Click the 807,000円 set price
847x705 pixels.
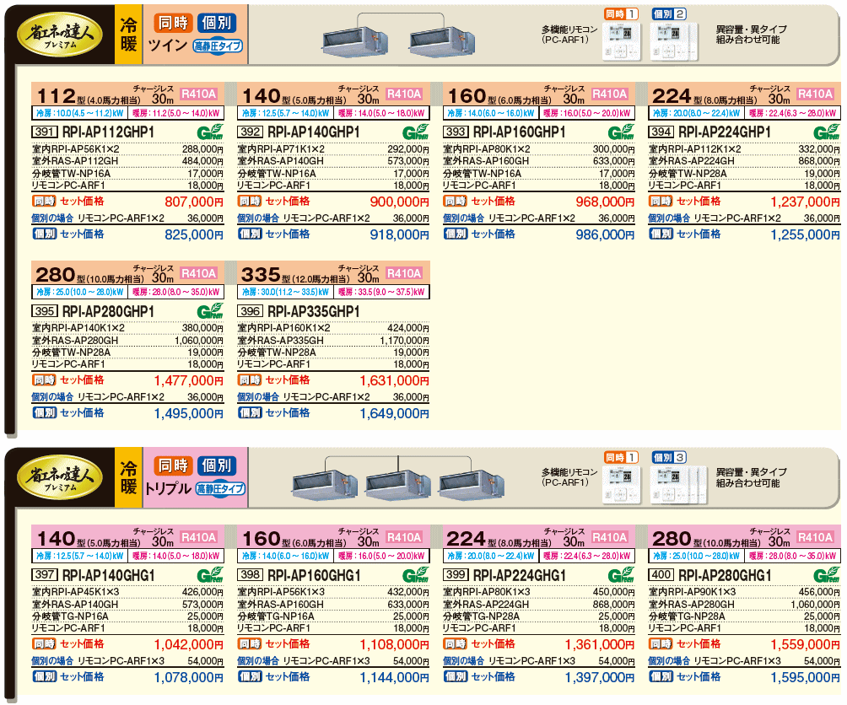(194, 202)
